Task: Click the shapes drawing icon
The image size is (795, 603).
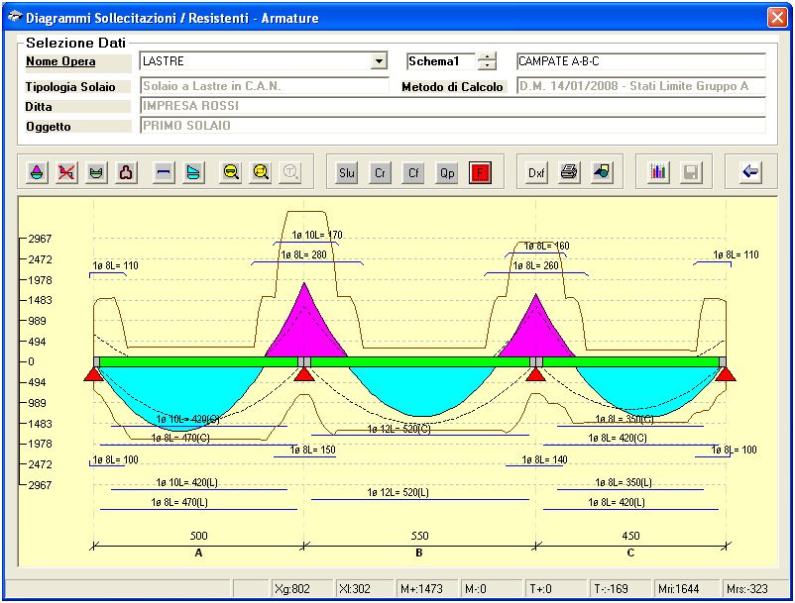Action: click(x=602, y=172)
